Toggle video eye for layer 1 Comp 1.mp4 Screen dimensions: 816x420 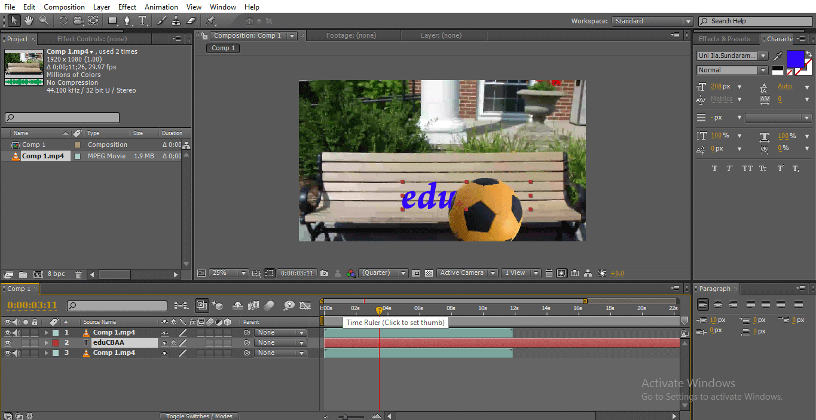pos(8,333)
